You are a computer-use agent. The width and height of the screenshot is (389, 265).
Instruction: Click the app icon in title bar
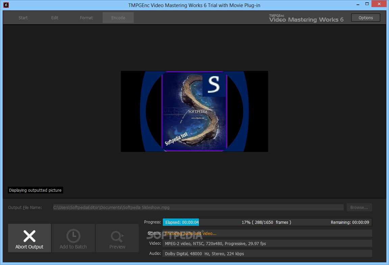point(6,5)
